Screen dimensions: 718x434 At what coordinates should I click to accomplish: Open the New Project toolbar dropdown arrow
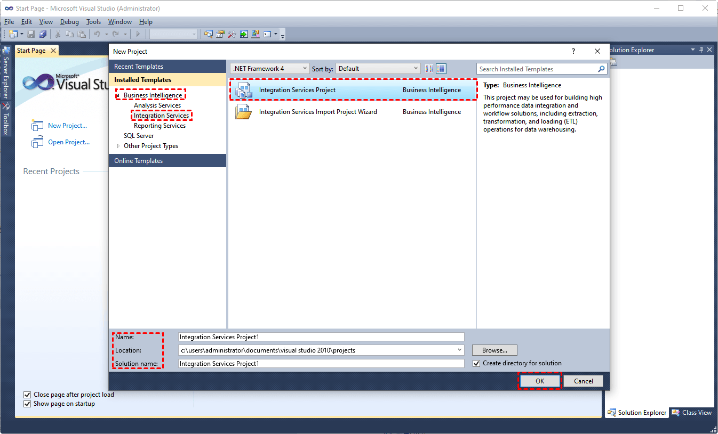click(x=22, y=34)
